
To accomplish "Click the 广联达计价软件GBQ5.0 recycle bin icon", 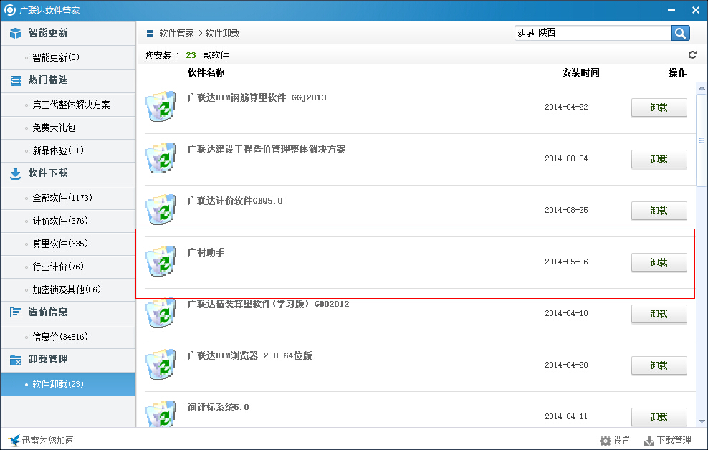I will pyautogui.click(x=161, y=209).
